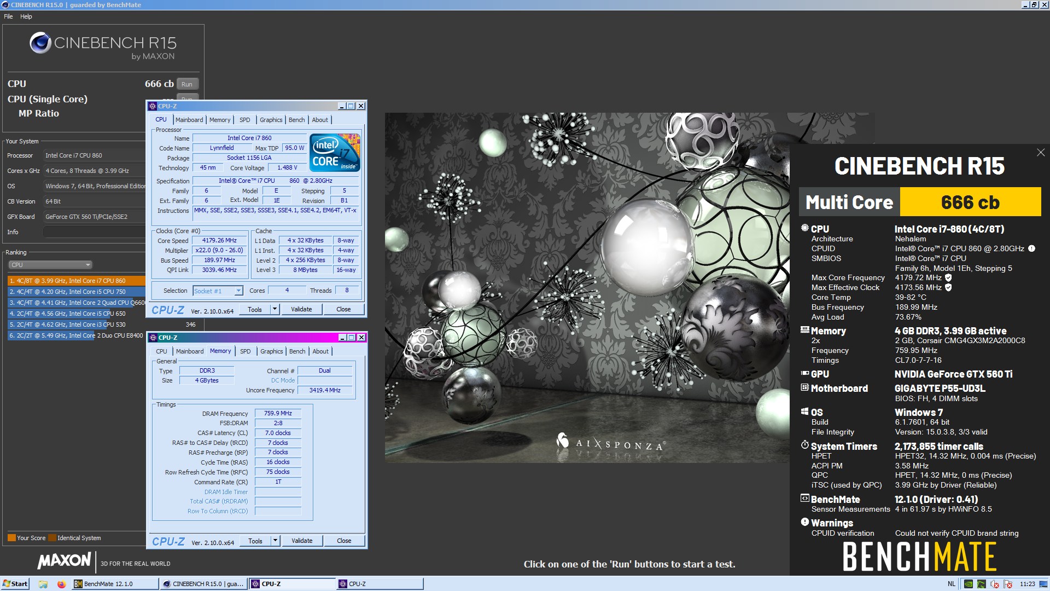This screenshot has height=591, width=1050.
Task: Open Bench tab in top CPU-Z
Action: click(297, 120)
